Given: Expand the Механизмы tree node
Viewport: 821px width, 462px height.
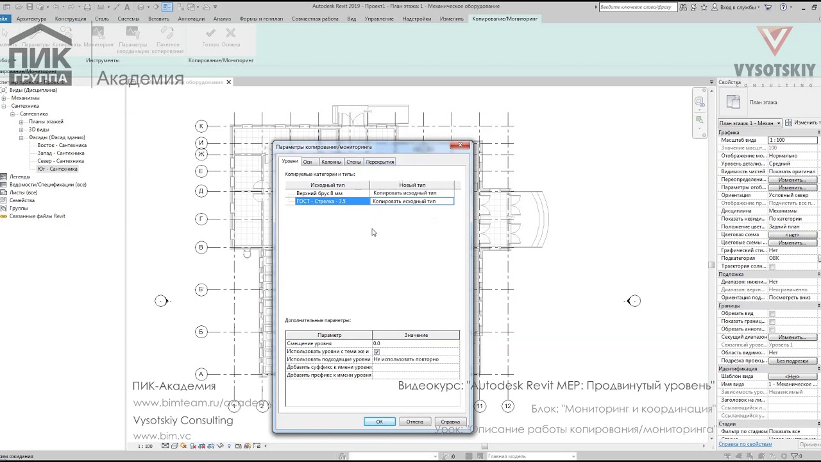Looking at the screenshot, I should tap(4, 98).
